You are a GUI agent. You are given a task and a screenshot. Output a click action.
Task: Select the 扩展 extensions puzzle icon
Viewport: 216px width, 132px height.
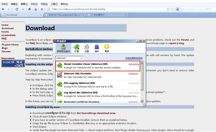(77, 48)
